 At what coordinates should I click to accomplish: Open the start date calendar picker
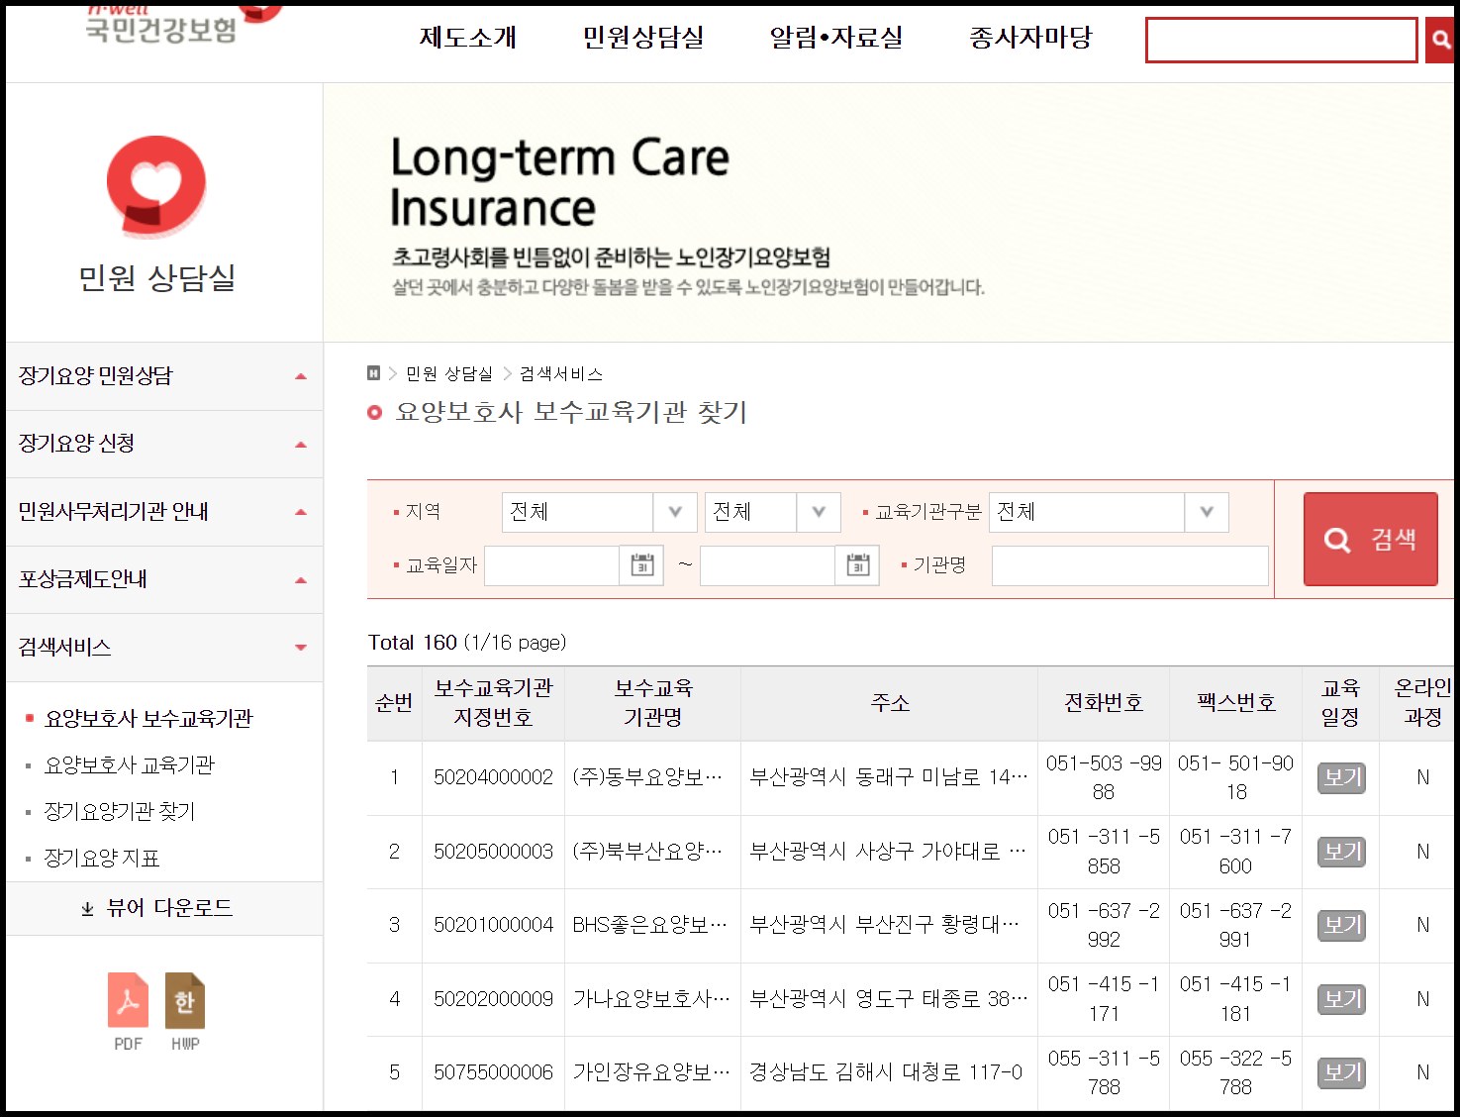click(x=642, y=565)
